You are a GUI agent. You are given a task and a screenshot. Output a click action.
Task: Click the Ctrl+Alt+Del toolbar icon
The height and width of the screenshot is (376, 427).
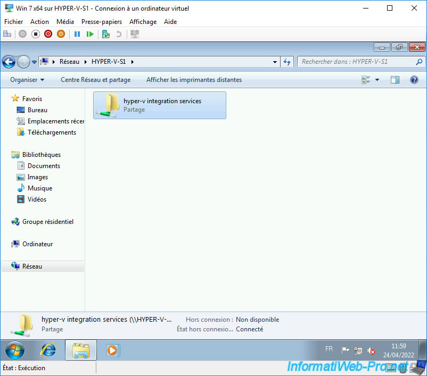[x=7, y=34]
